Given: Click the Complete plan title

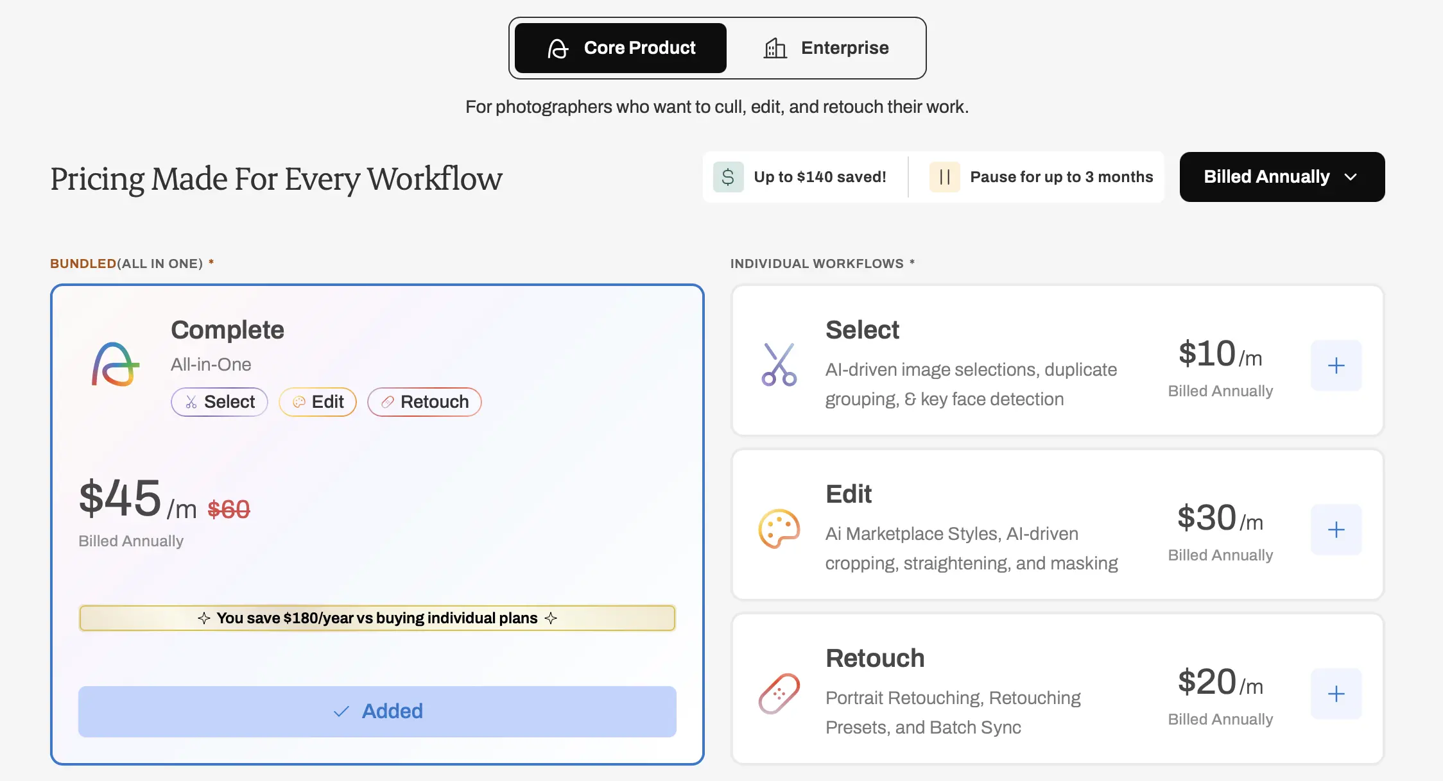Looking at the screenshot, I should pyautogui.click(x=227, y=330).
